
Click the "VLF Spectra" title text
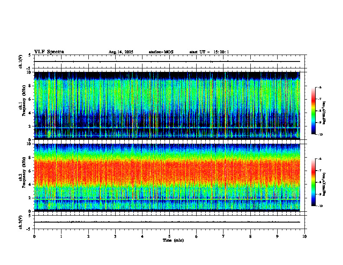[49, 52]
